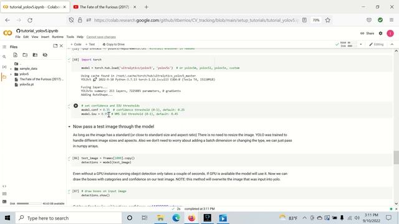Open the Insert menu
Image resolution: width=399 pixels, height=224 pixels.
point(45,37)
